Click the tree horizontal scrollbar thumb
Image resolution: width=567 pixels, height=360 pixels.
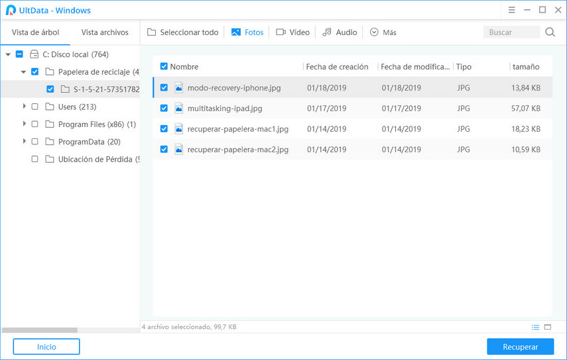tap(39, 330)
